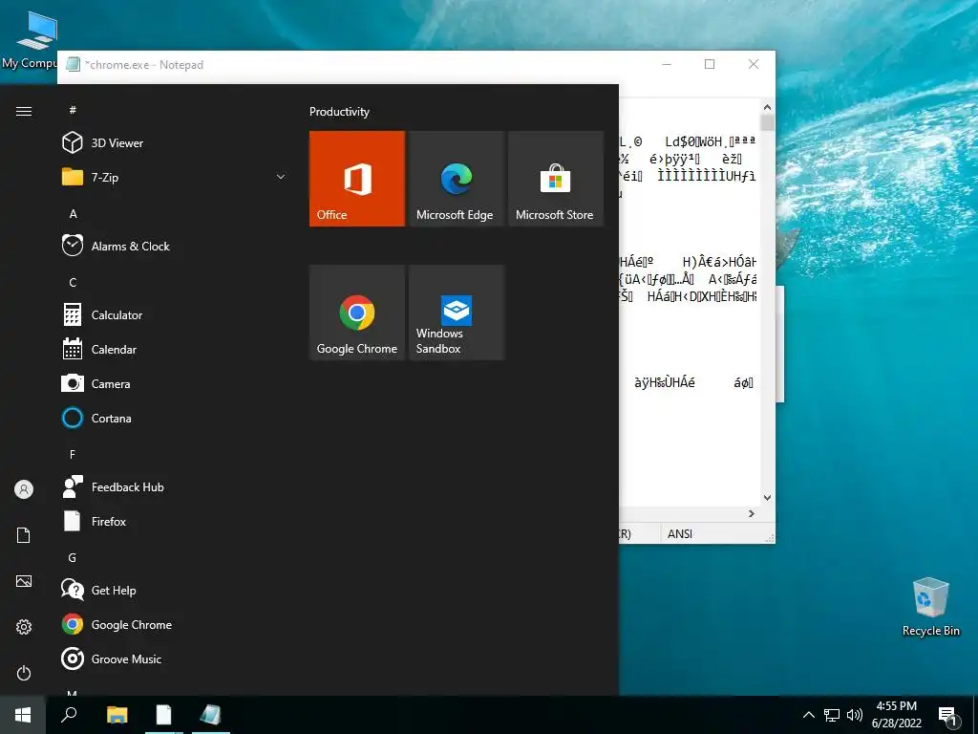Click the letter C group header
The height and width of the screenshot is (734, 978).
pyautogui.click(x=73, y=282)
